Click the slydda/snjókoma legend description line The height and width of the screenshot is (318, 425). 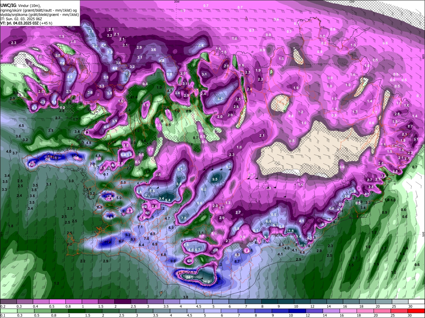(x=40, y=15)
